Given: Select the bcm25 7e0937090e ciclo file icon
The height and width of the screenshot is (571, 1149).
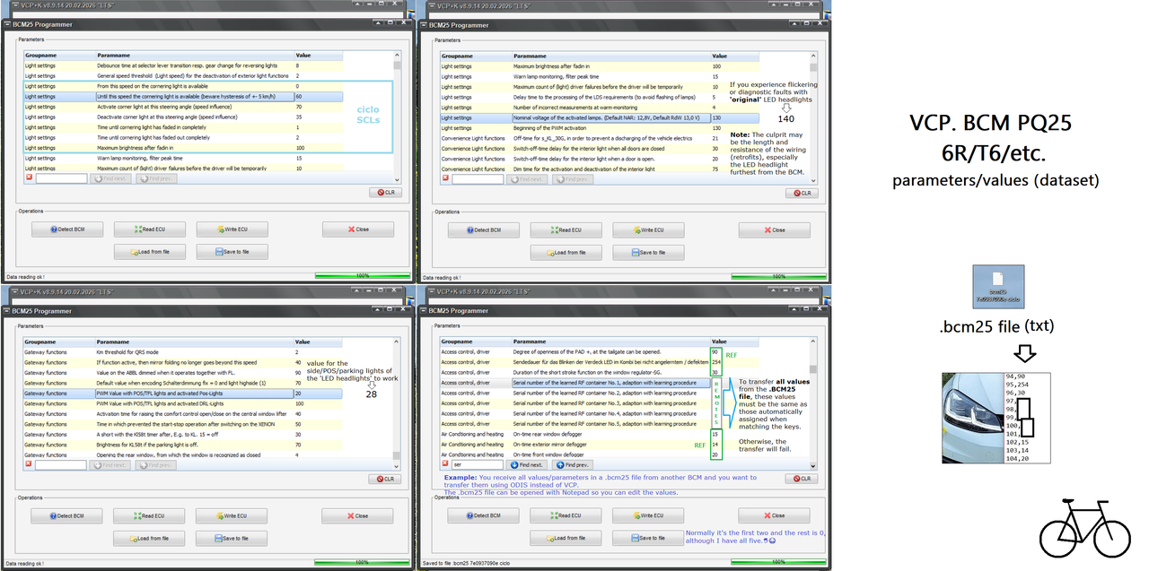Looking at the screenshot, I should (x=998, y=289).
